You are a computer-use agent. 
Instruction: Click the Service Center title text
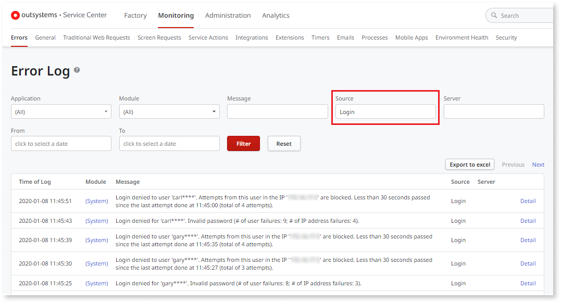point(85,15)
